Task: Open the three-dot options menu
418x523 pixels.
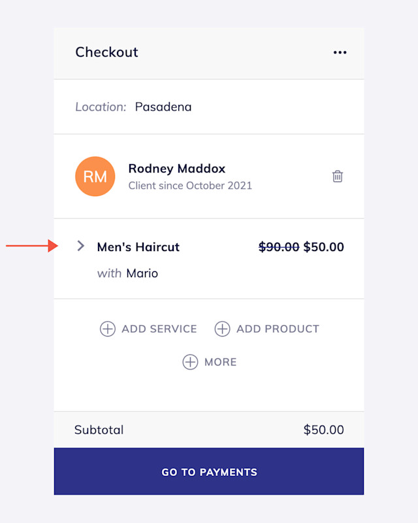Action: [340, 52]
